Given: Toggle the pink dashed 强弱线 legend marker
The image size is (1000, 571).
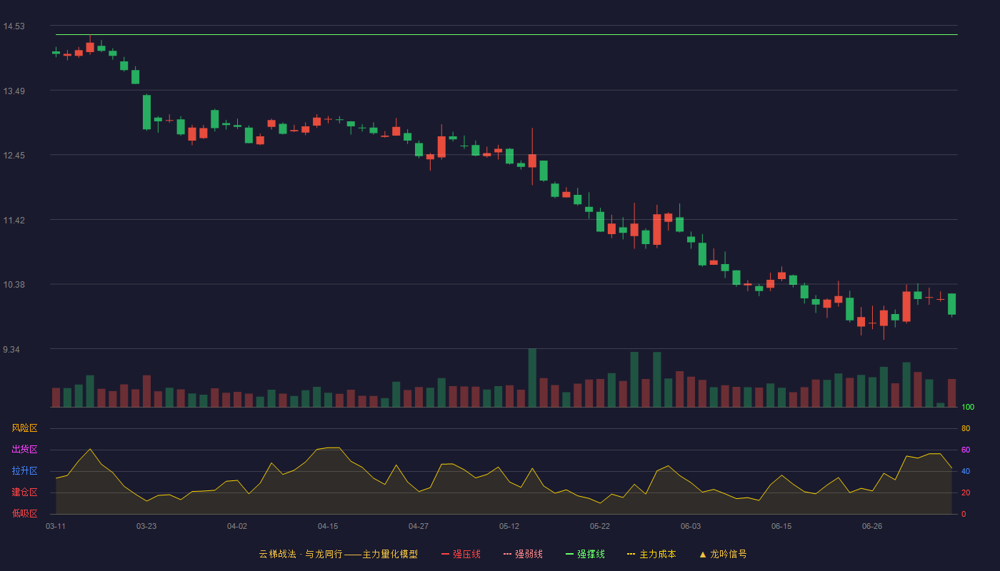Looking at the screenshot, I should [507, 554].
